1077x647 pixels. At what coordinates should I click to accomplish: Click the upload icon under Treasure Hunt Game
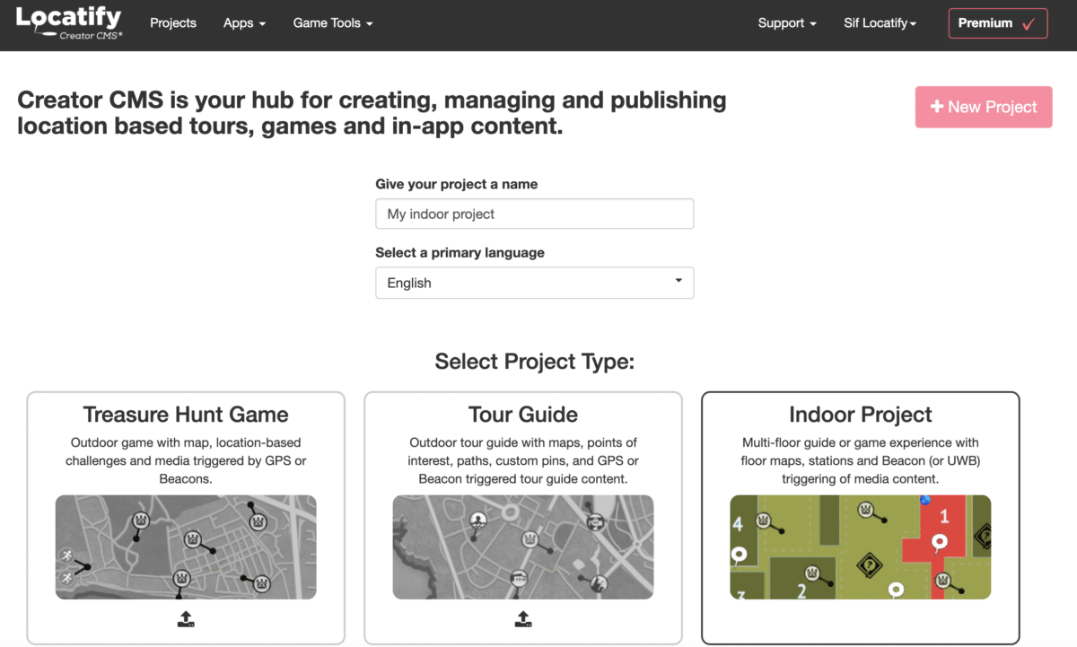186,618
